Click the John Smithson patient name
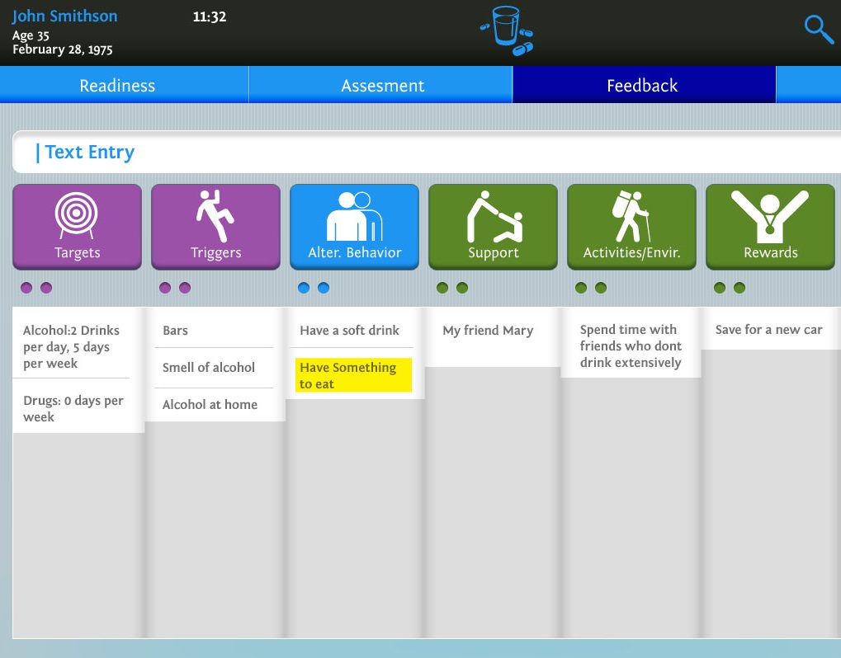Image resolution: width=841 pixels, height=658 pixels. [65, 16]
